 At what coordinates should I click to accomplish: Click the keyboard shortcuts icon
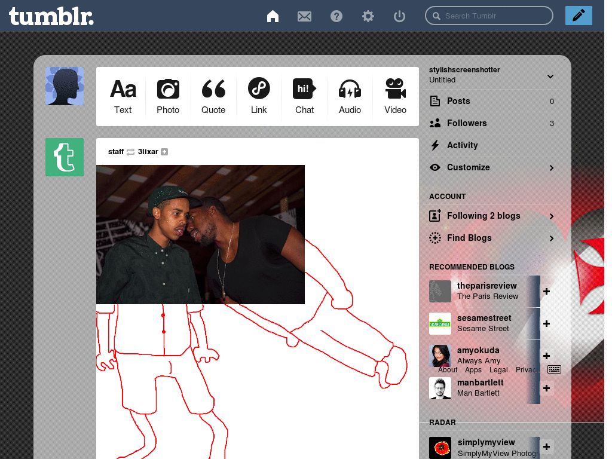554,369
